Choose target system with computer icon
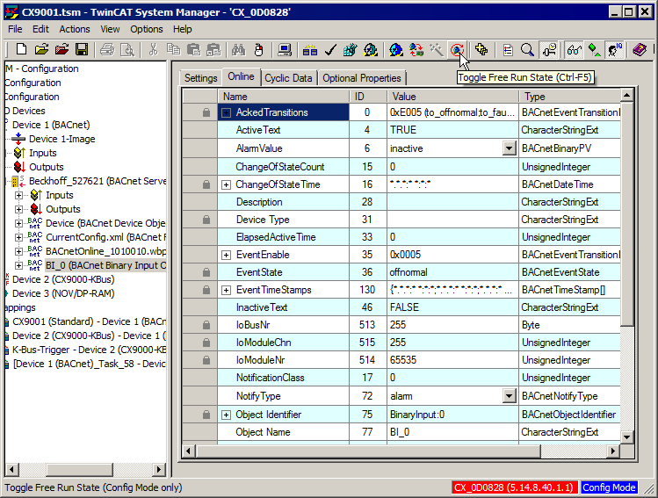 [x=285, y=50]
